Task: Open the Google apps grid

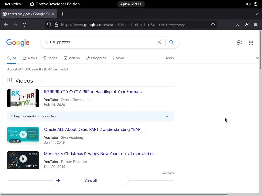Action: (x=251, y=43)
